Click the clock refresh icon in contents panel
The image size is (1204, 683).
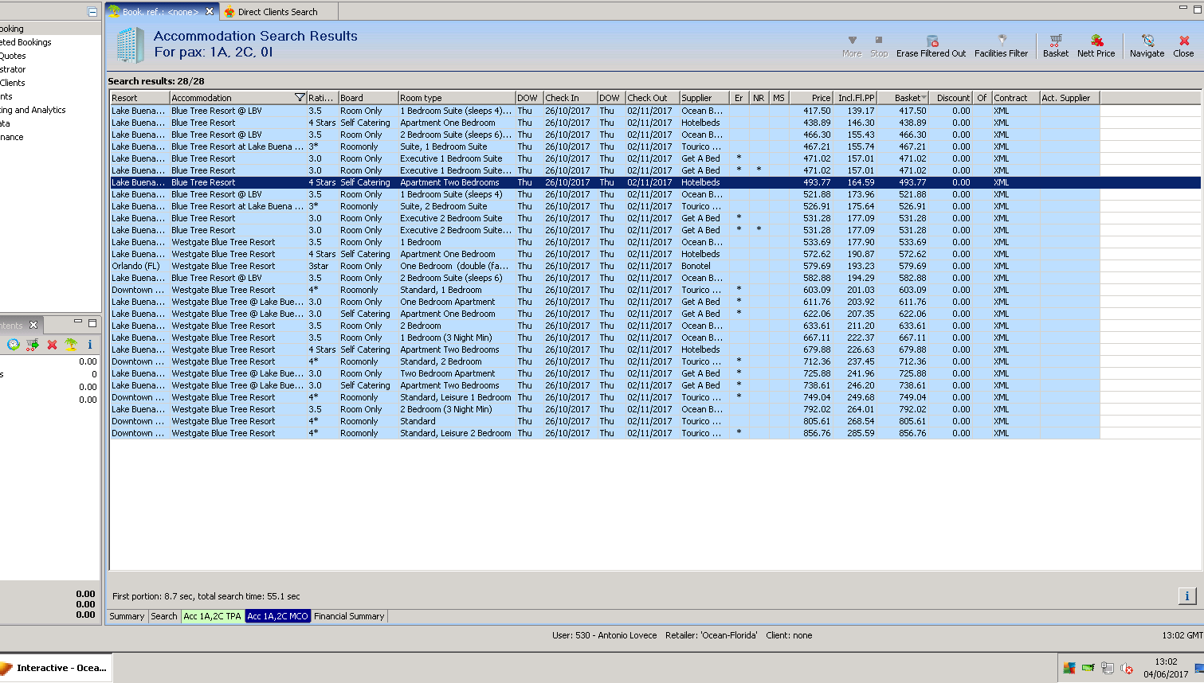click(x=14, y=344)
